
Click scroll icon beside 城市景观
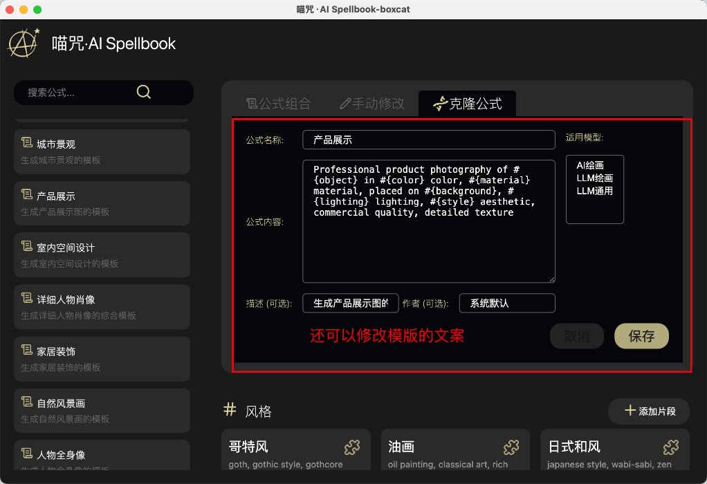(x=26, y=143)
